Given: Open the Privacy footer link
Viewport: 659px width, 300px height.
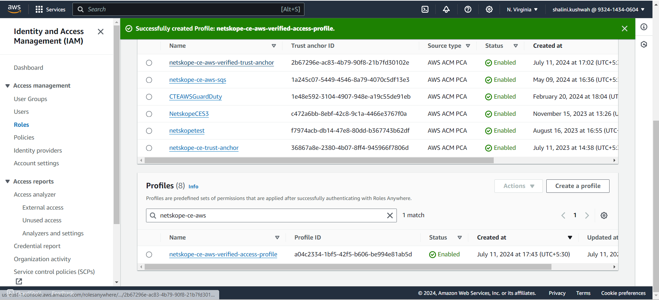Looking at the screenshot, I should [x=557, y=293].
